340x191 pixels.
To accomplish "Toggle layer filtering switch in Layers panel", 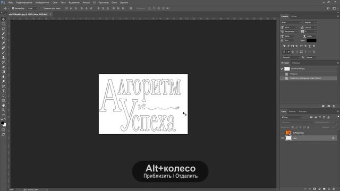I will coord(338,117).
